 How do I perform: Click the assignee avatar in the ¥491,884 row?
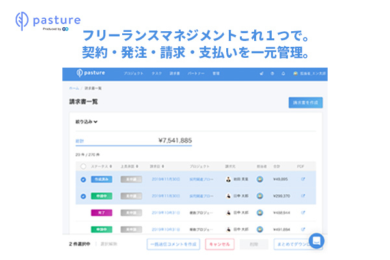click(x=260, y=229)
